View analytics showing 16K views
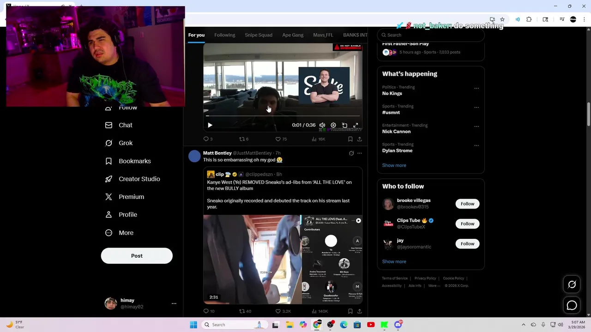Viewport: 591px width, 332px height. coord(318,139)
